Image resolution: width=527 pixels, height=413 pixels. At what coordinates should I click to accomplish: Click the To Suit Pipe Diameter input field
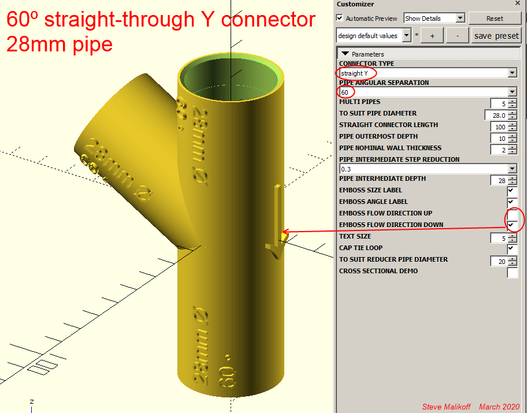(x=496, y=115)
